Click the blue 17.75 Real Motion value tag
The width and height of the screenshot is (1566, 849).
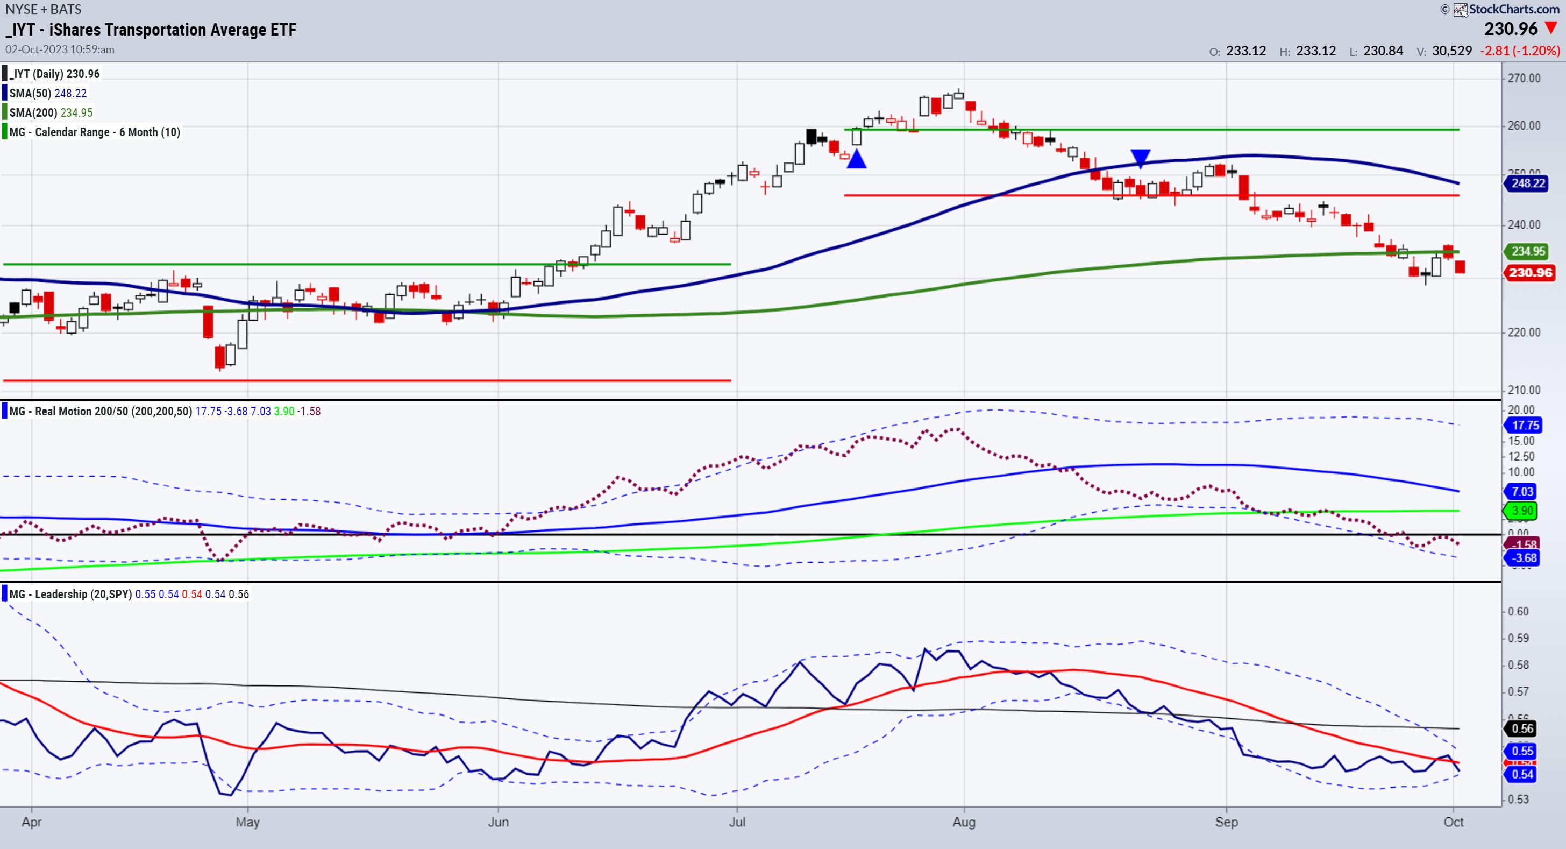pyautogui.click(x=1525, y=425)
